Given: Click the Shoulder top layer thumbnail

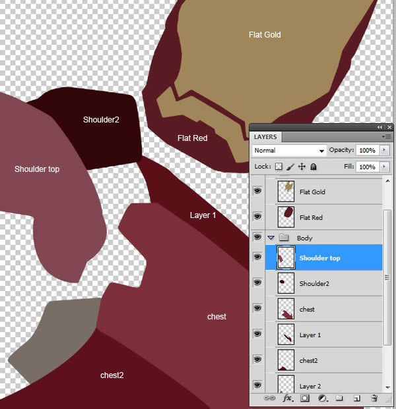Looking at the screenshot, I should pos(286,258).
